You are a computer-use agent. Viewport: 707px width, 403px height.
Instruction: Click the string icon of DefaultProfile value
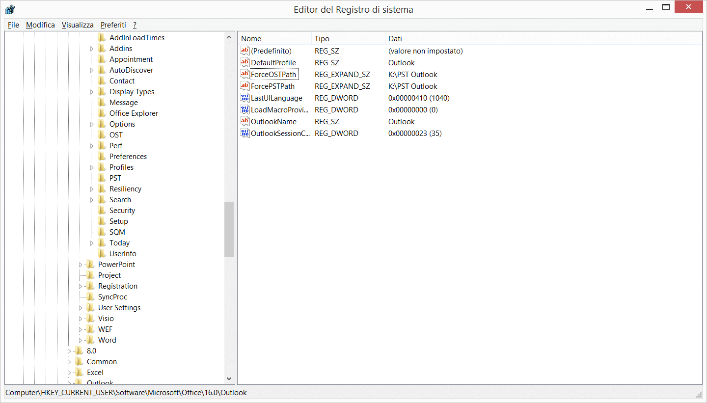(245, 62)
